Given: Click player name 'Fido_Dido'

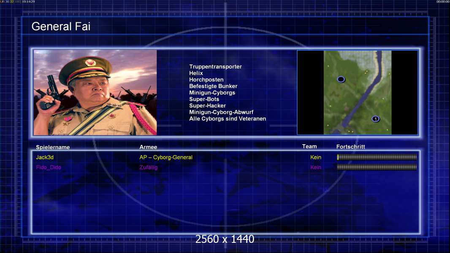Looking at the screenshot, I should pos(49,167).
